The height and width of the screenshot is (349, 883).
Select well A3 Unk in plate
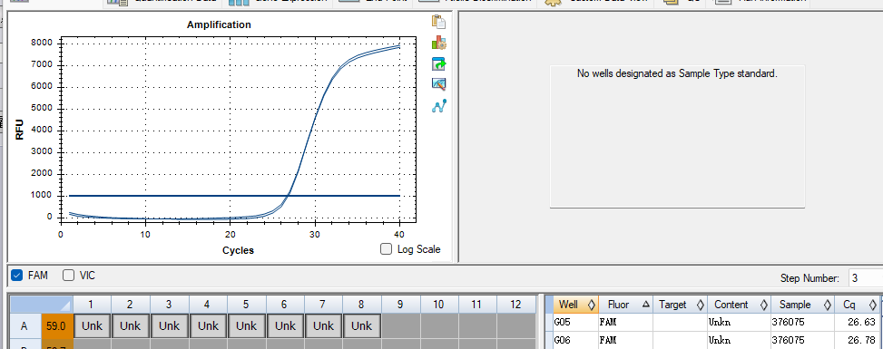pyautogui.click(x=169, y=325)
